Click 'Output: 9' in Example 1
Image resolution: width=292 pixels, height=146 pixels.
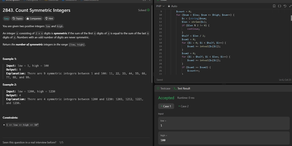click(x=13, y=69)
